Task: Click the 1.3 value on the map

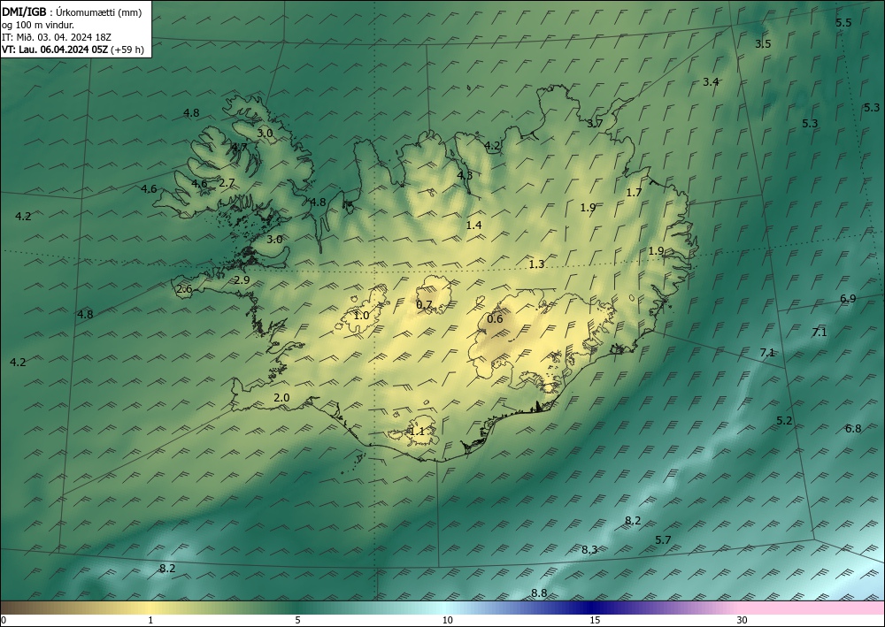Action: (x=537, y=264)
